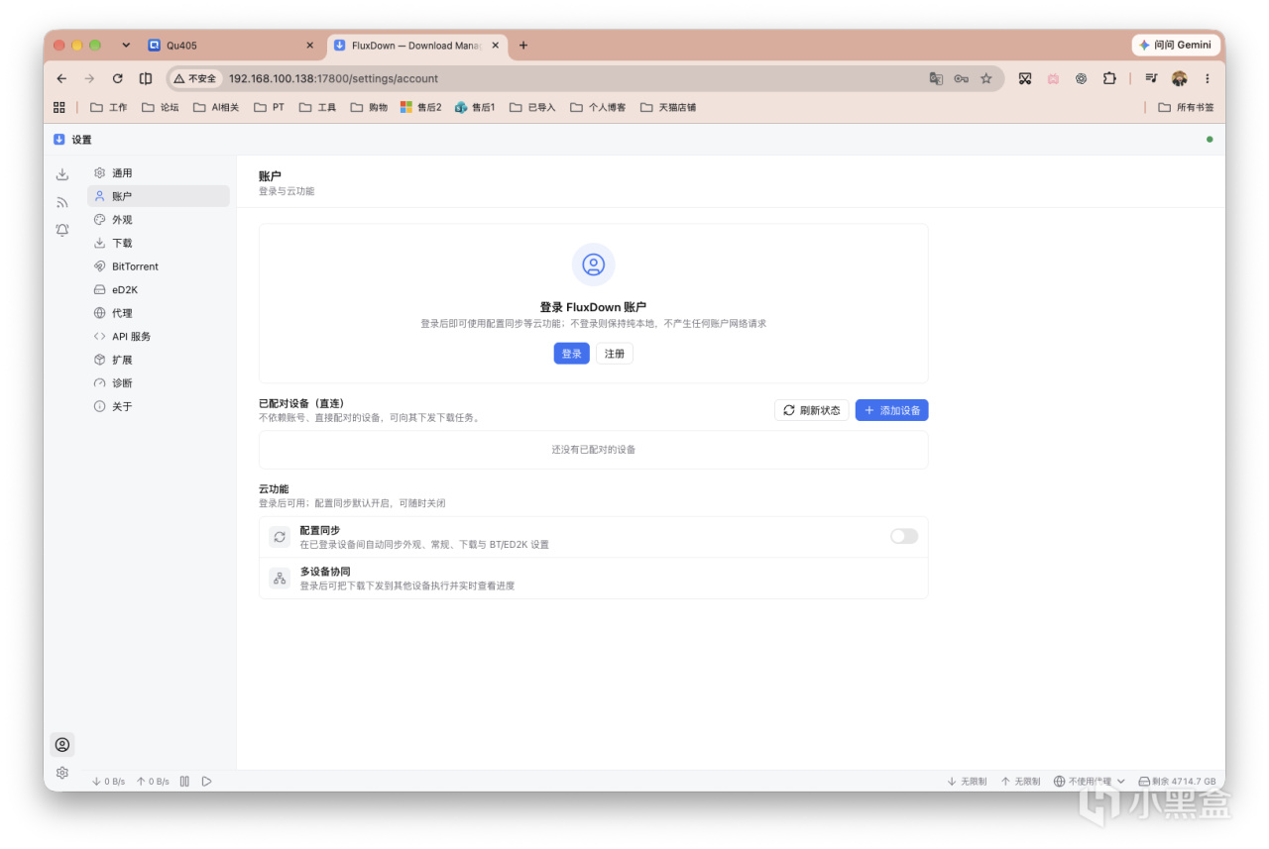This screenshot has width=1269, height=849.
Task: Open the apps grid in the bookmarks bar
Action: (59, 107)
